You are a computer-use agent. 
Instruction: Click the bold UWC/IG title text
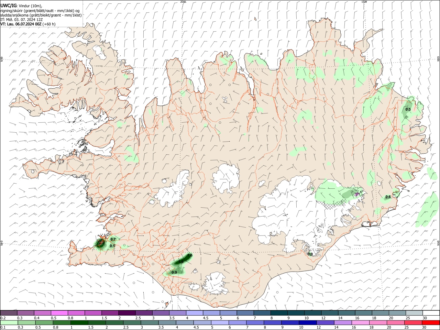8,5
